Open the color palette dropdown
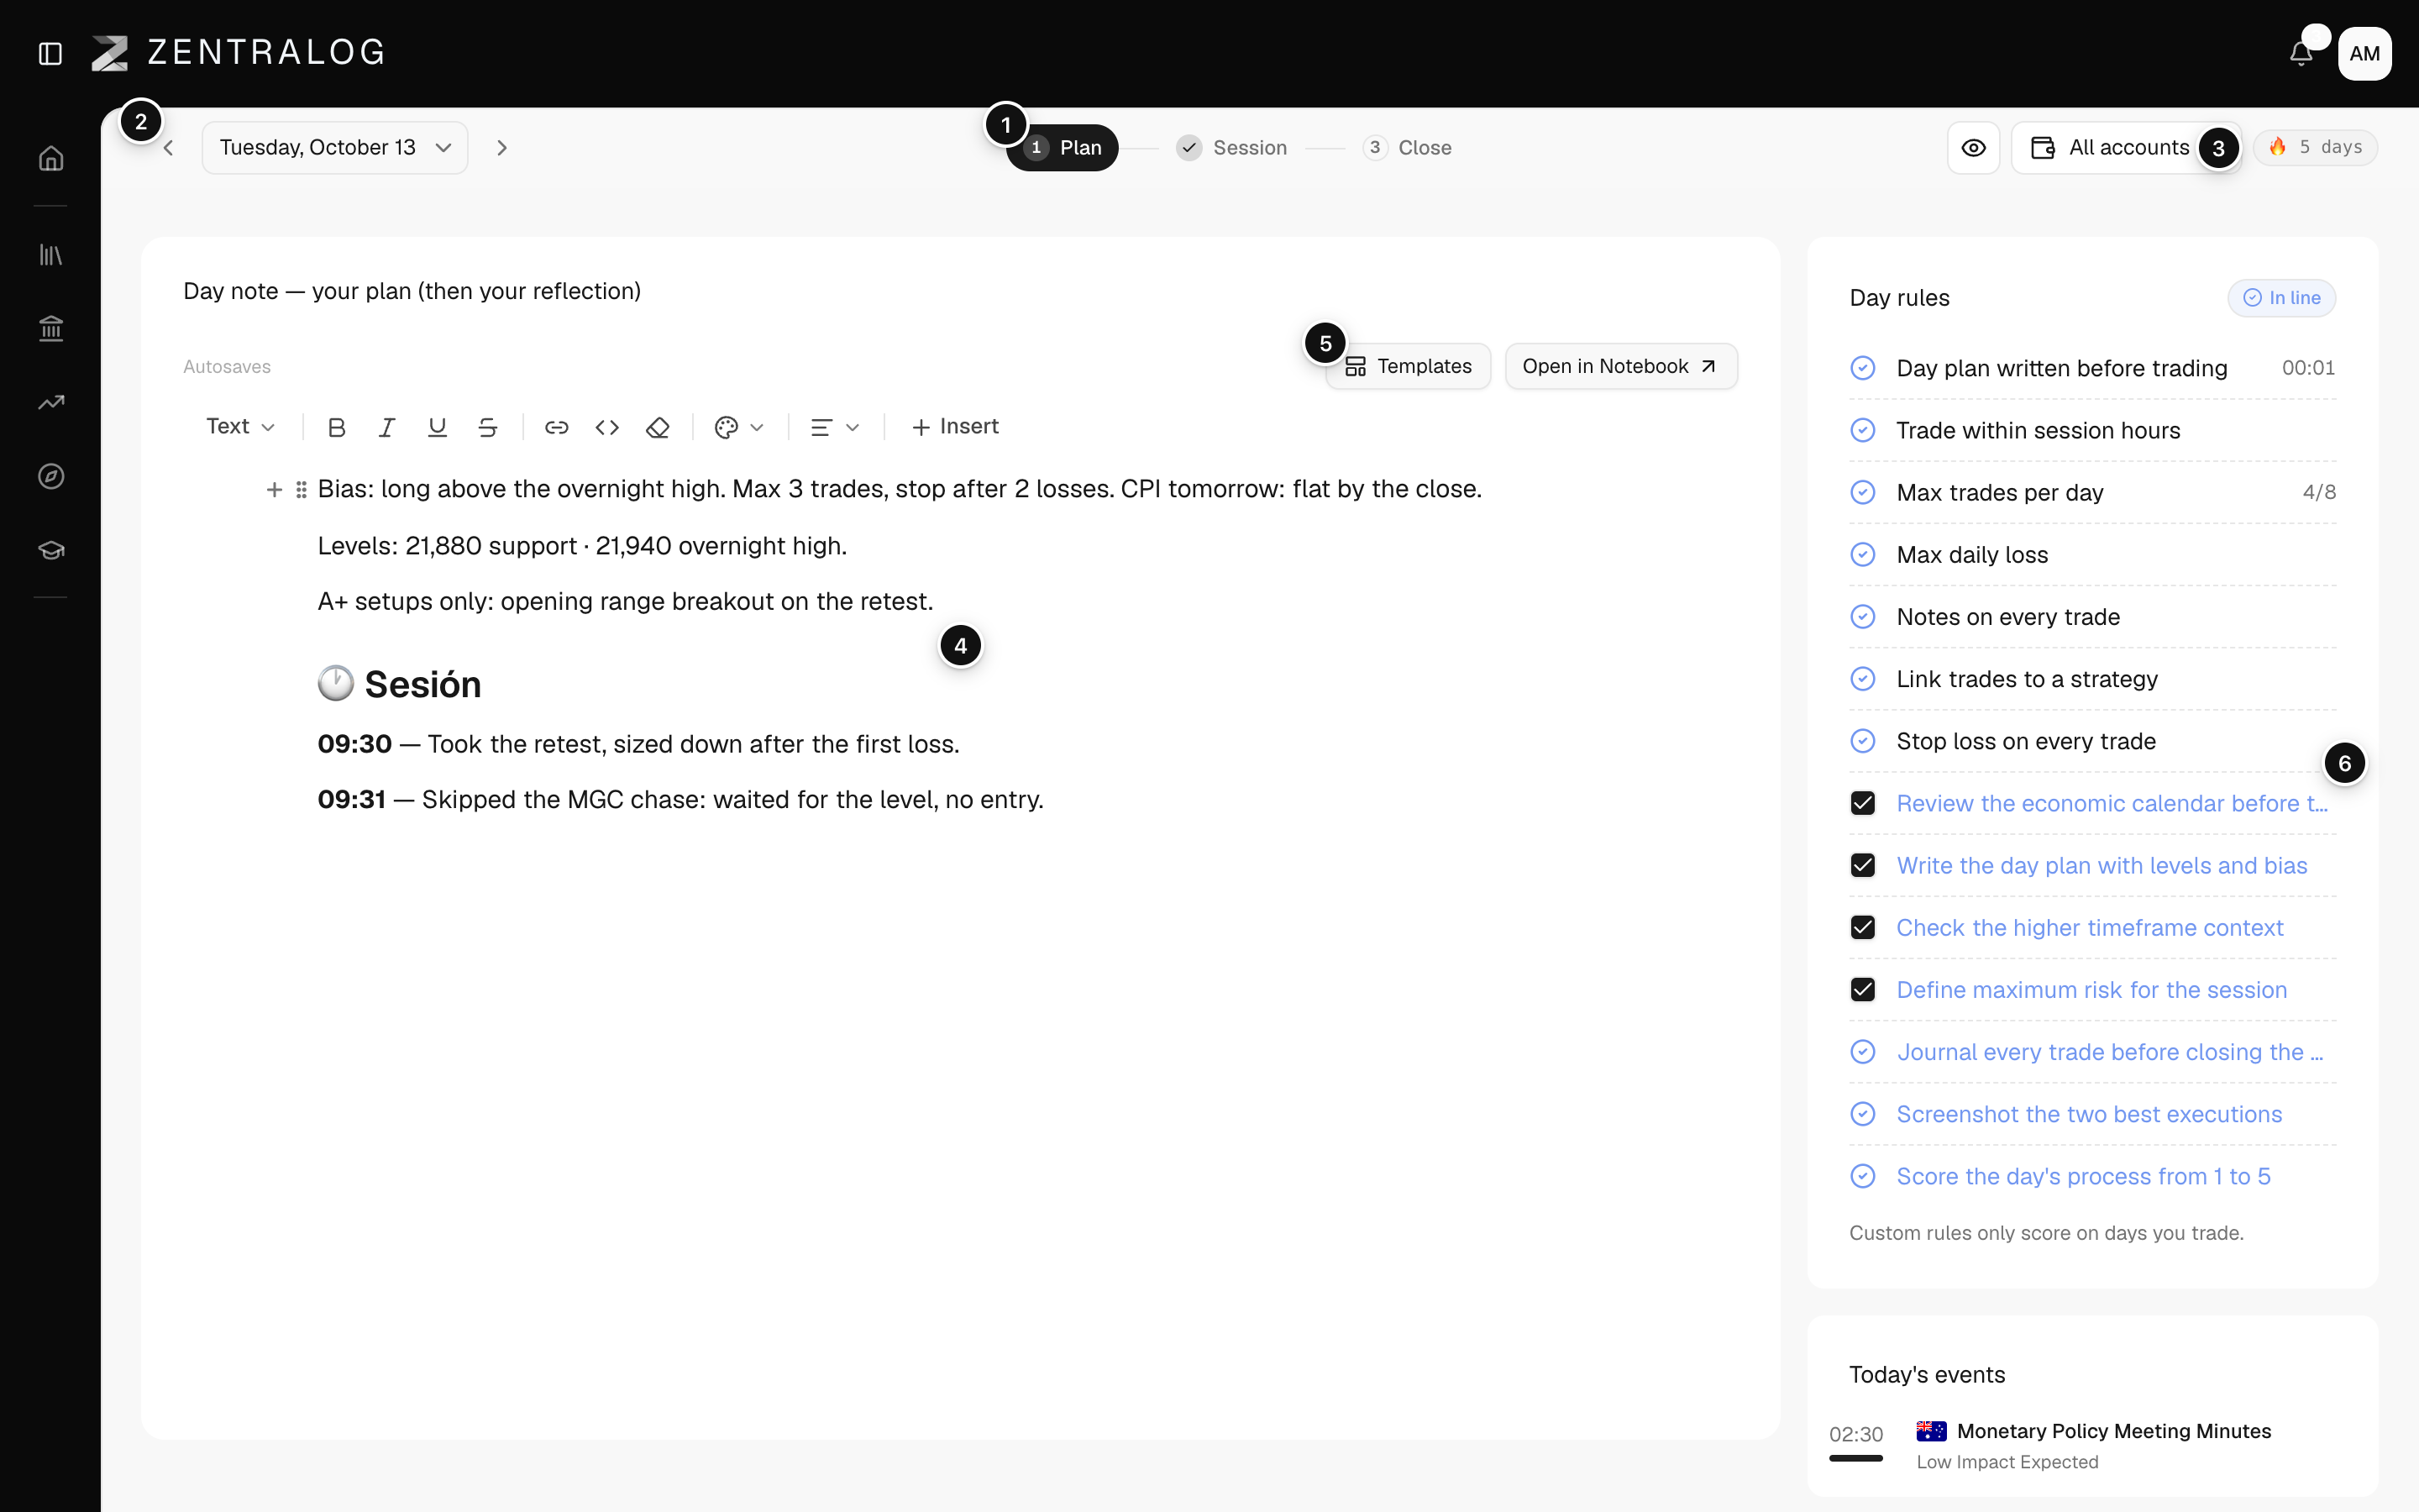Image resolution: width=2419 pixels, height=1512 pixels. [x=738, y=427]
